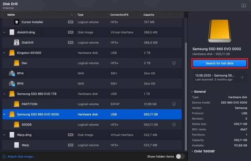The height and width of the screenshot is (161, 251).
Task: Click the Cursor Installer volume icon
Action: (x=17, y=22)
